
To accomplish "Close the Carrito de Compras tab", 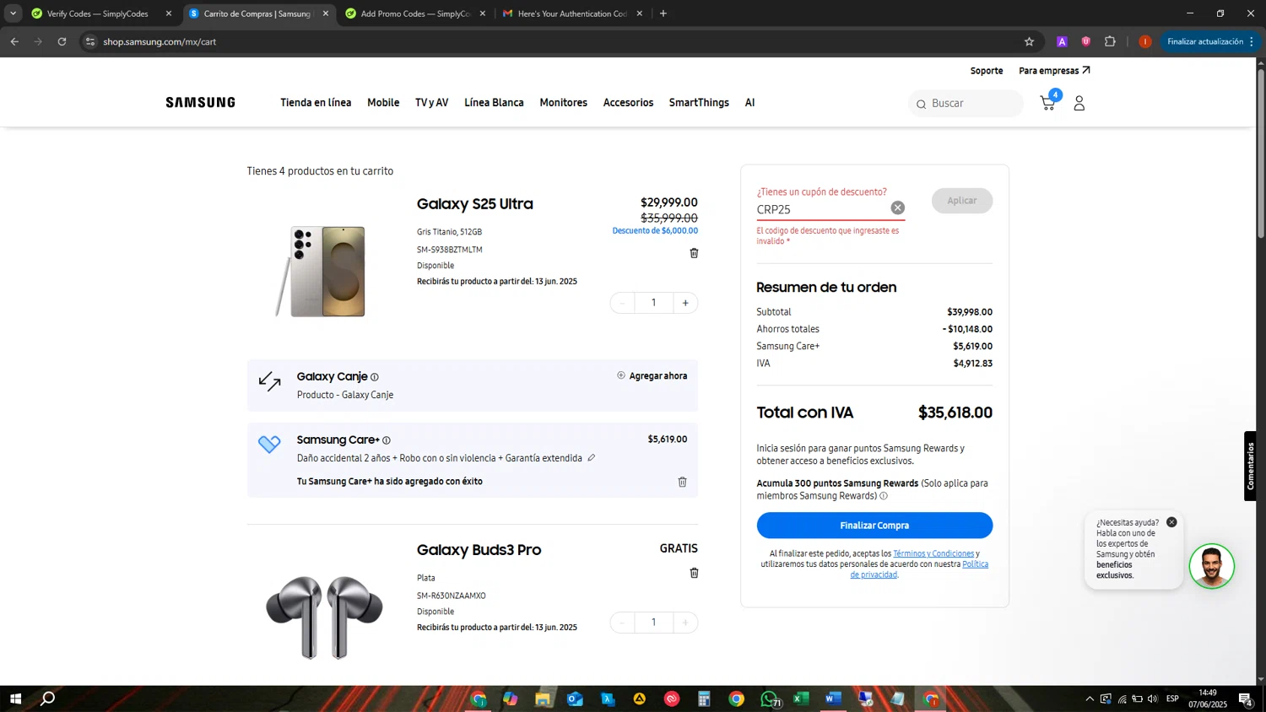I will point(326,13).
